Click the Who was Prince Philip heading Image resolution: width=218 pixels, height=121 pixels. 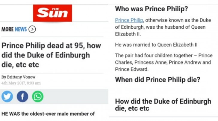pos(152,9)
